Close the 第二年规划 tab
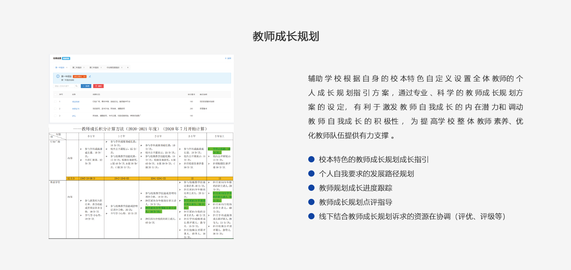This screenshot has width=571, height=270. pyautogui.click(x=84, y=68)
